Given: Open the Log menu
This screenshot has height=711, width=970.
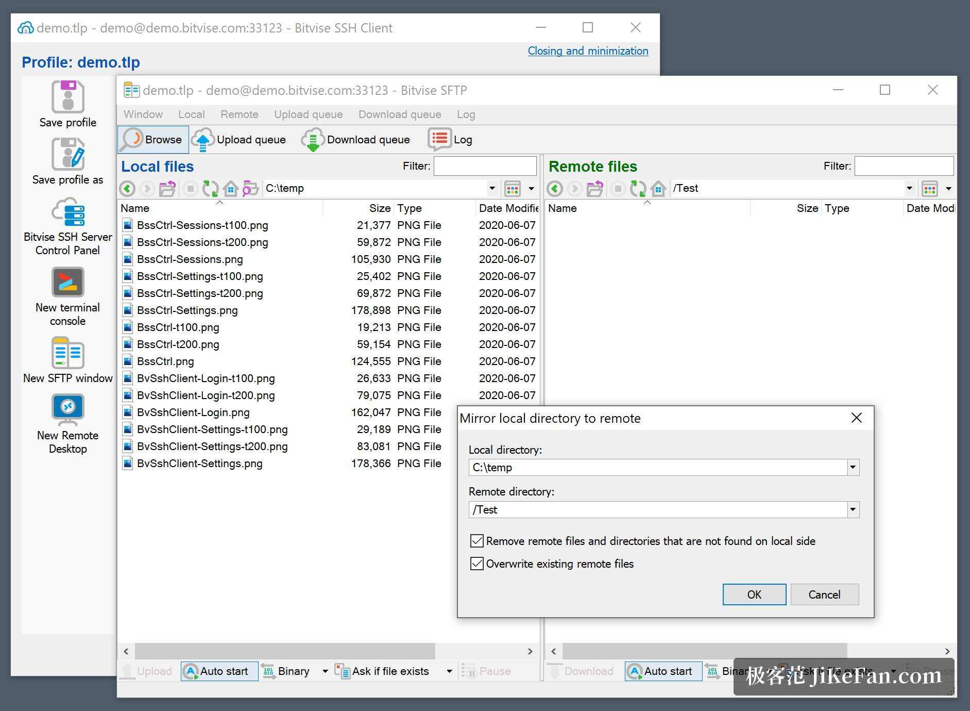Looking at the screenshot, I should click(466, 114).
